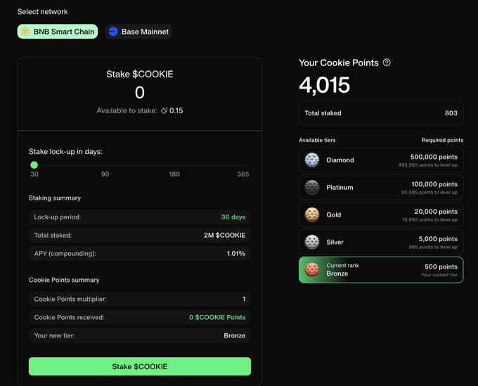Click the 1.01% APY value

pyautogui.click(x=236, y=254)
